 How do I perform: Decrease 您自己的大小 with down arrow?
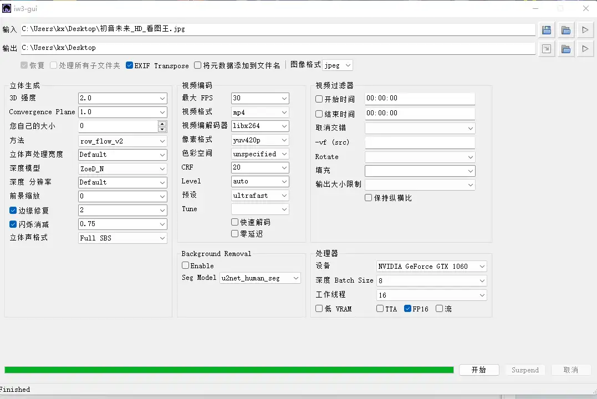pos(162,129)
